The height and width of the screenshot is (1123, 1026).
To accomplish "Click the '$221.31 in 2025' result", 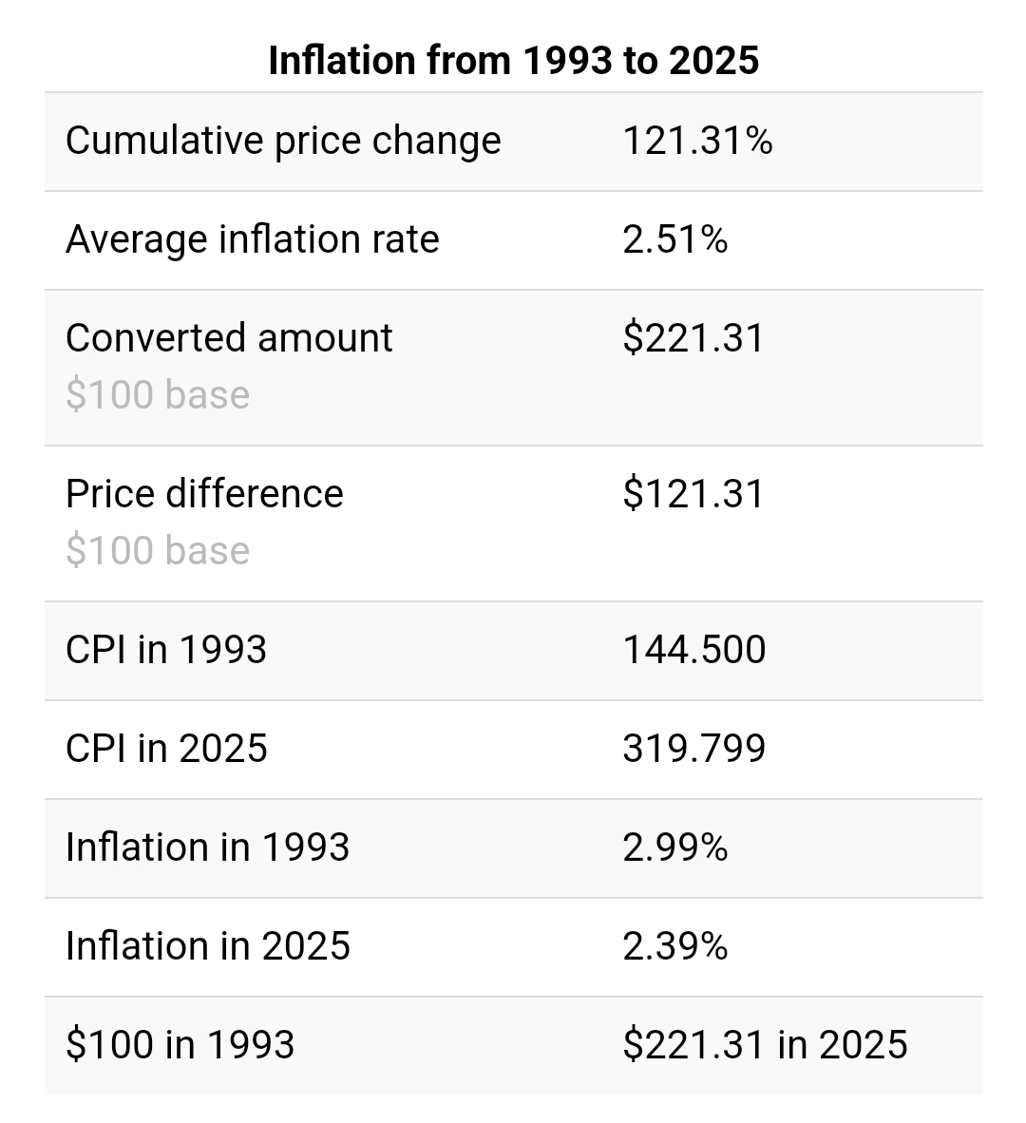I will [x=765, y=1045].
